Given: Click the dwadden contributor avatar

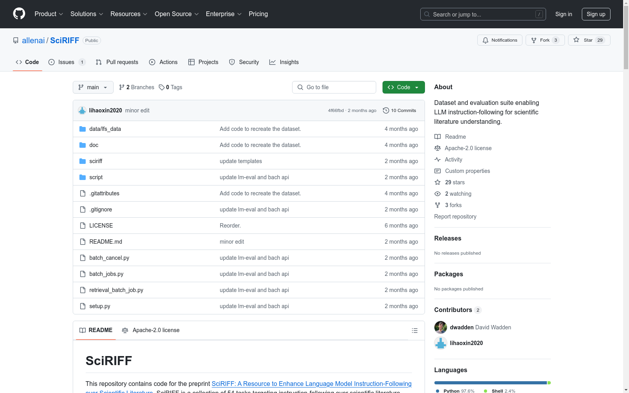Looking at the screenshot, I should click(441, 327).
